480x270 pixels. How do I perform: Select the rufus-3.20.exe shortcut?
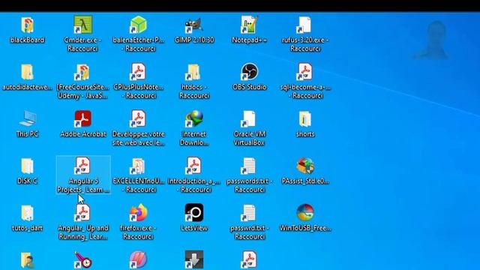pos(305,25)
